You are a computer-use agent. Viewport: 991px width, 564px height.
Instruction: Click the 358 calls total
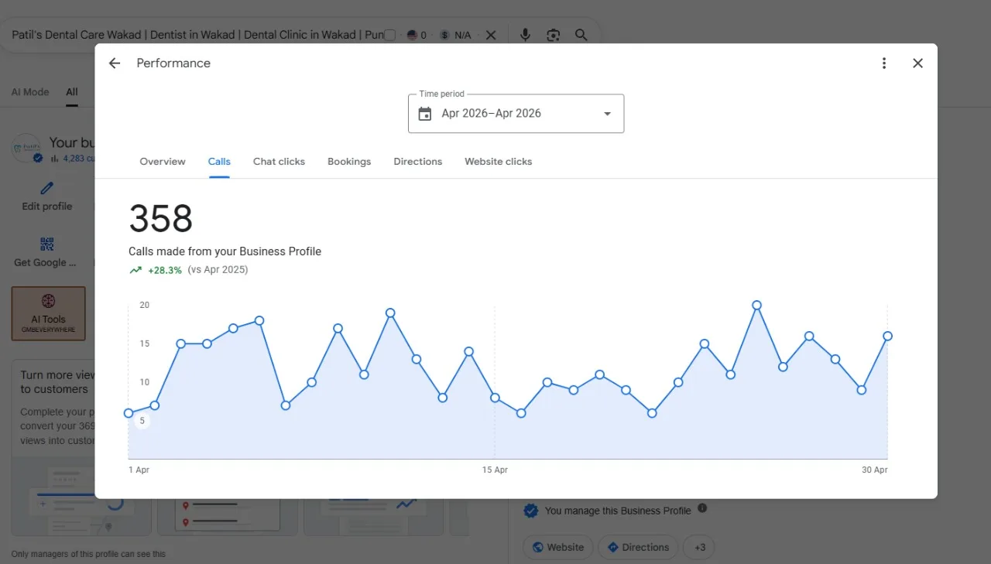coord(161,219)
